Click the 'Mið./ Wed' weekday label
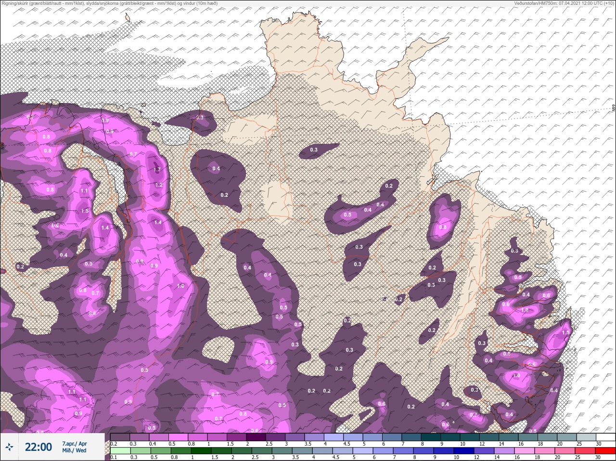The width and height of the screenshot is (616, 461). click(x=75, y=450)
